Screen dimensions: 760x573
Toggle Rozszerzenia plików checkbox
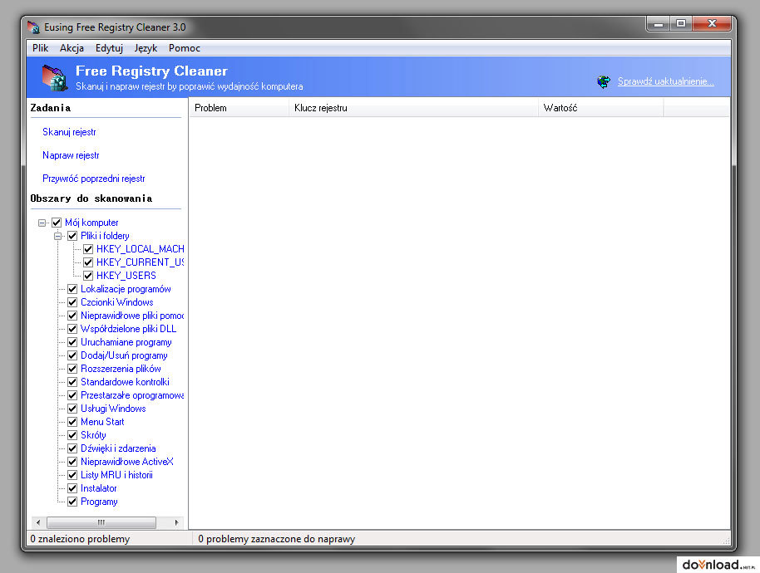click(72, 369)
